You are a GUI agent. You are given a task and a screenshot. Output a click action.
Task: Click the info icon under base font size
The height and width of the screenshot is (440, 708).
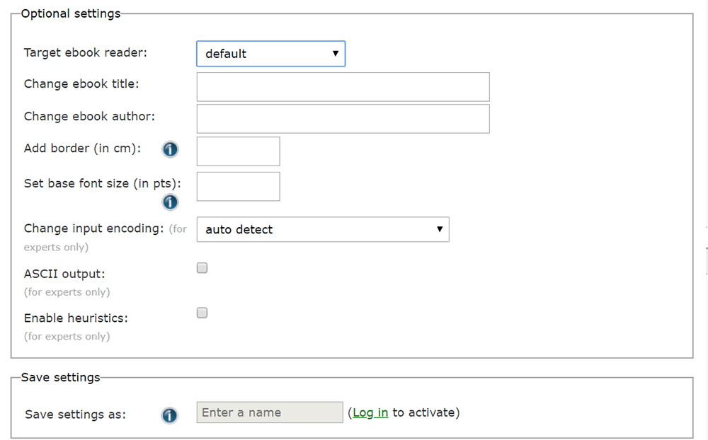coord(170,202)
